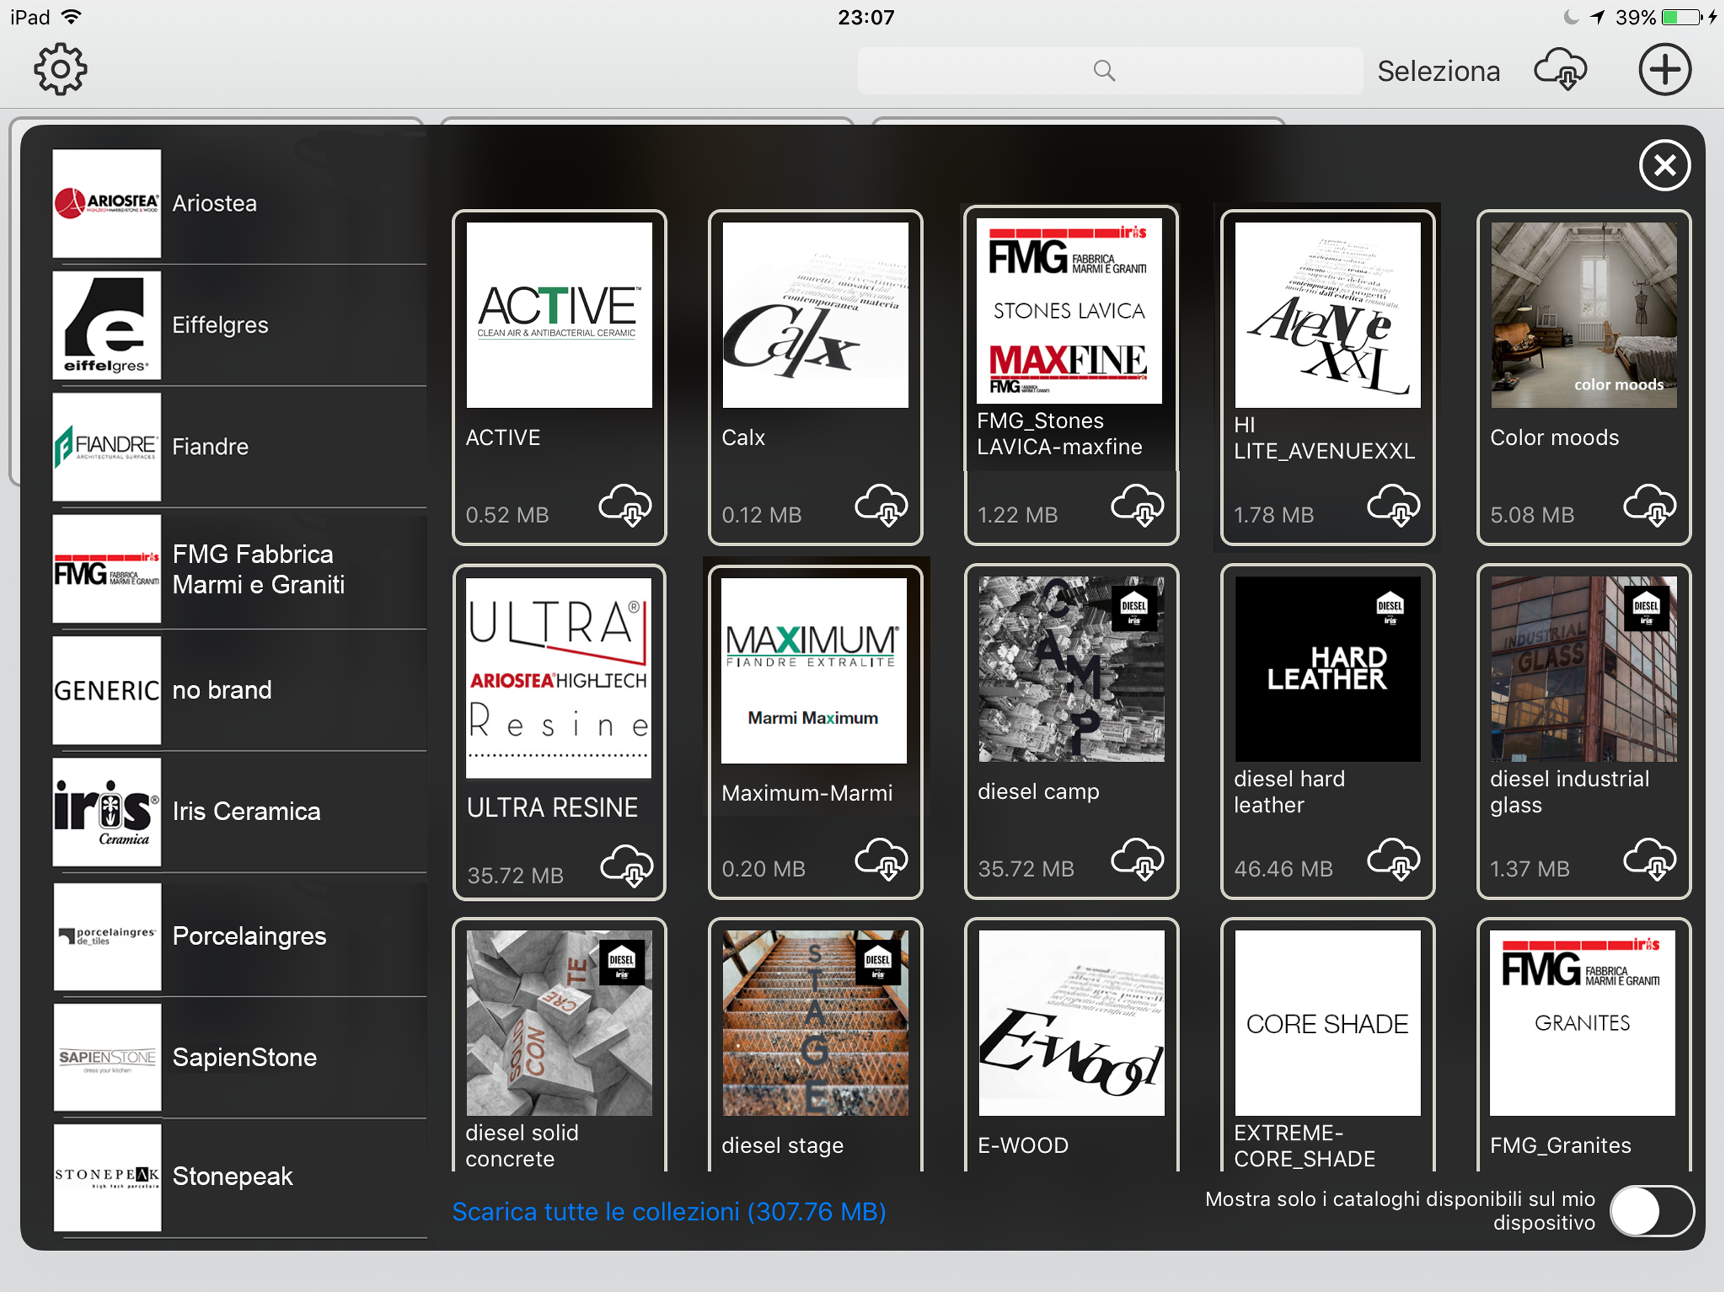
Task: Open the Core Shade cover image
Action: point(1328,1023)
